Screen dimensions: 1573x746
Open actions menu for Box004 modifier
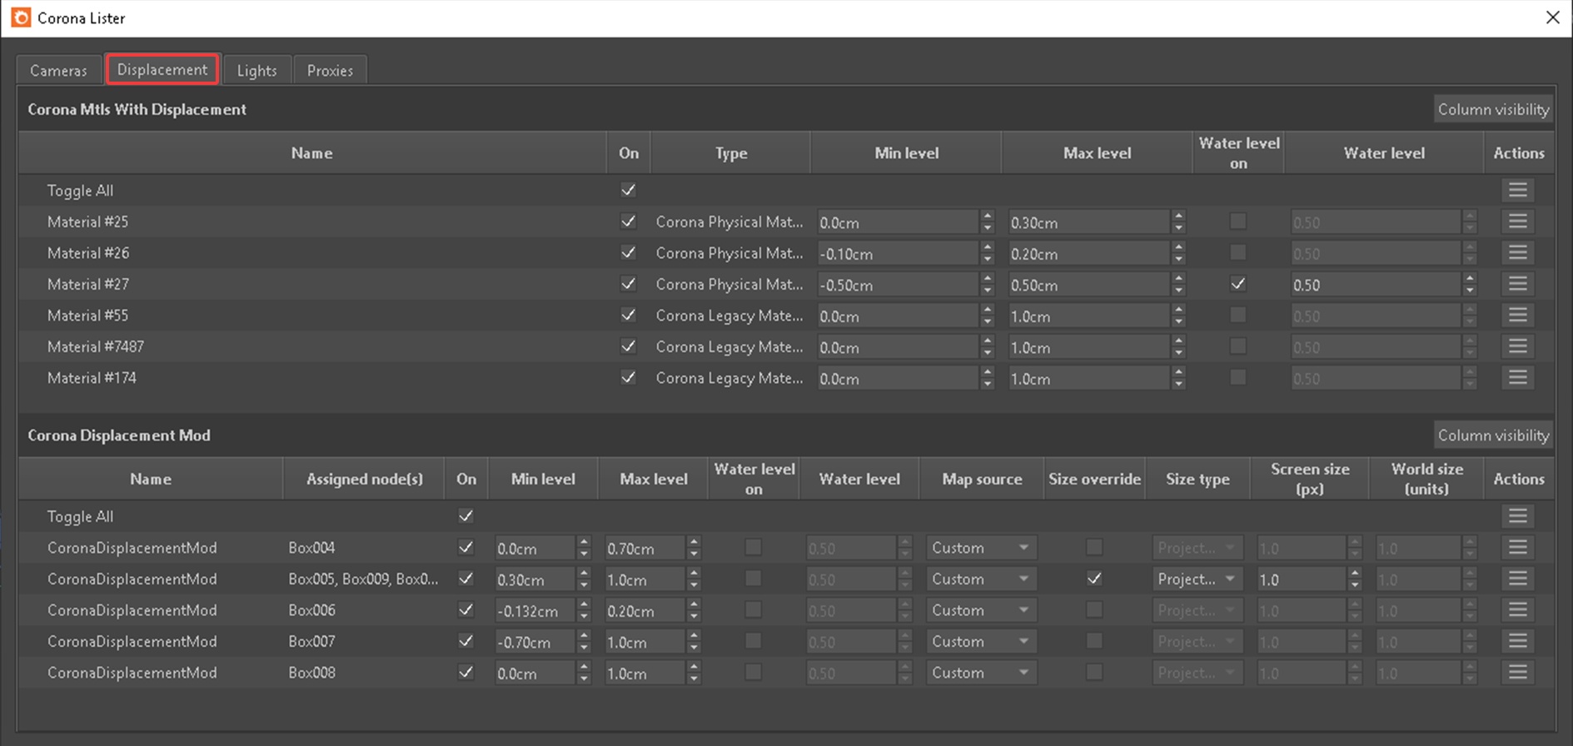(x=1517, y=548)
